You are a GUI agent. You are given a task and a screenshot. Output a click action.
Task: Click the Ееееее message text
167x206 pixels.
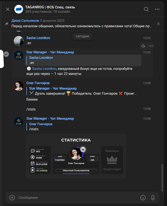pos(32,99)
